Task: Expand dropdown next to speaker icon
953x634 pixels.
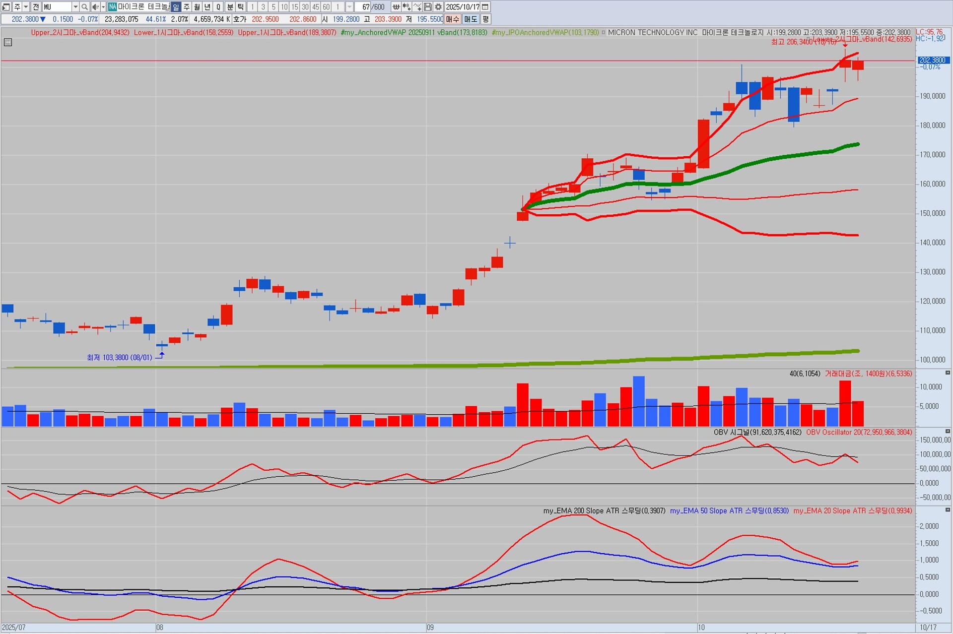Action: [x=103, y=7]
